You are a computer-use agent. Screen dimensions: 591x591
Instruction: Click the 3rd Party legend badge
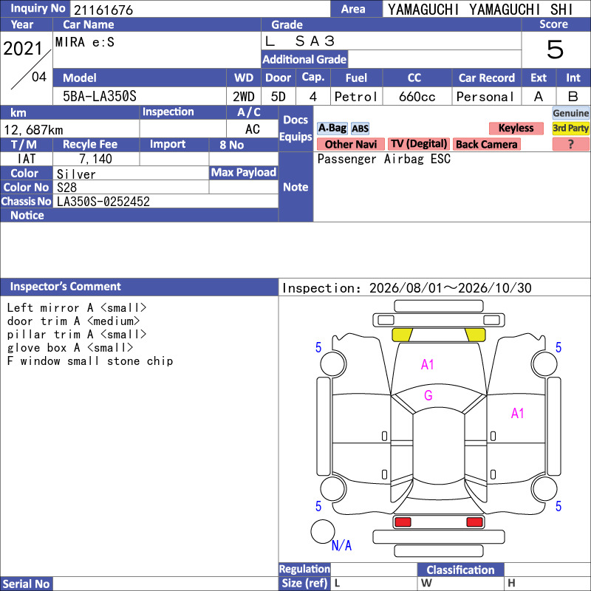[570, 128]
